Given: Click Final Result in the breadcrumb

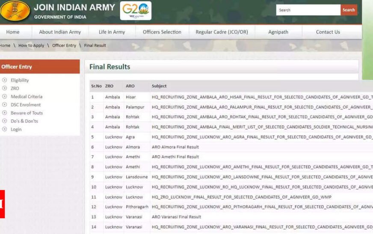Looking at the screenshot, I should click(x=95, y=45).
